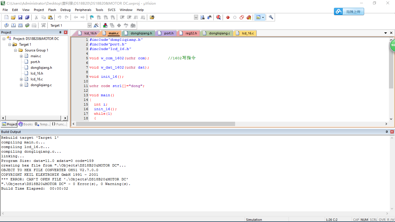
Task: Open editor tab list dropdown arrow
Action: tap(385, 33)
